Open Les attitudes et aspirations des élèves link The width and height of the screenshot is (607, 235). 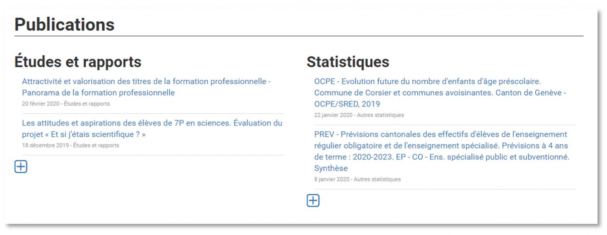tap(152, 128)
